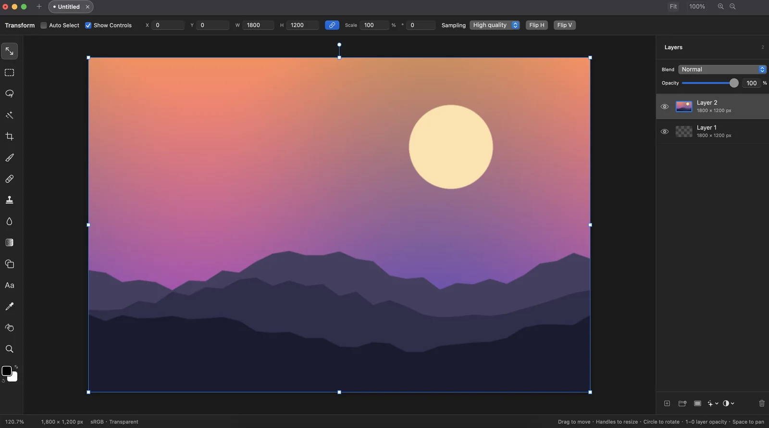Screen dimensions: 769x428
Task: Click the Fit zoom button
Action: [x=673, y=7]
